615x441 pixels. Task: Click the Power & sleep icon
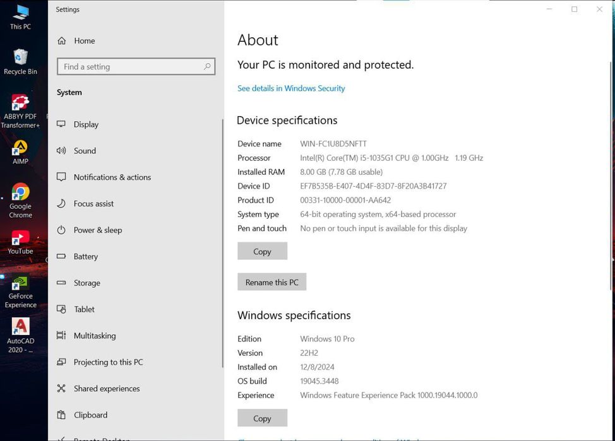point(61,230)
